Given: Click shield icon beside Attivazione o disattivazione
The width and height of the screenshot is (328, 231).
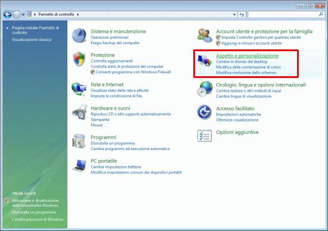Looking at the screenshot, I should tap(7, 201).
